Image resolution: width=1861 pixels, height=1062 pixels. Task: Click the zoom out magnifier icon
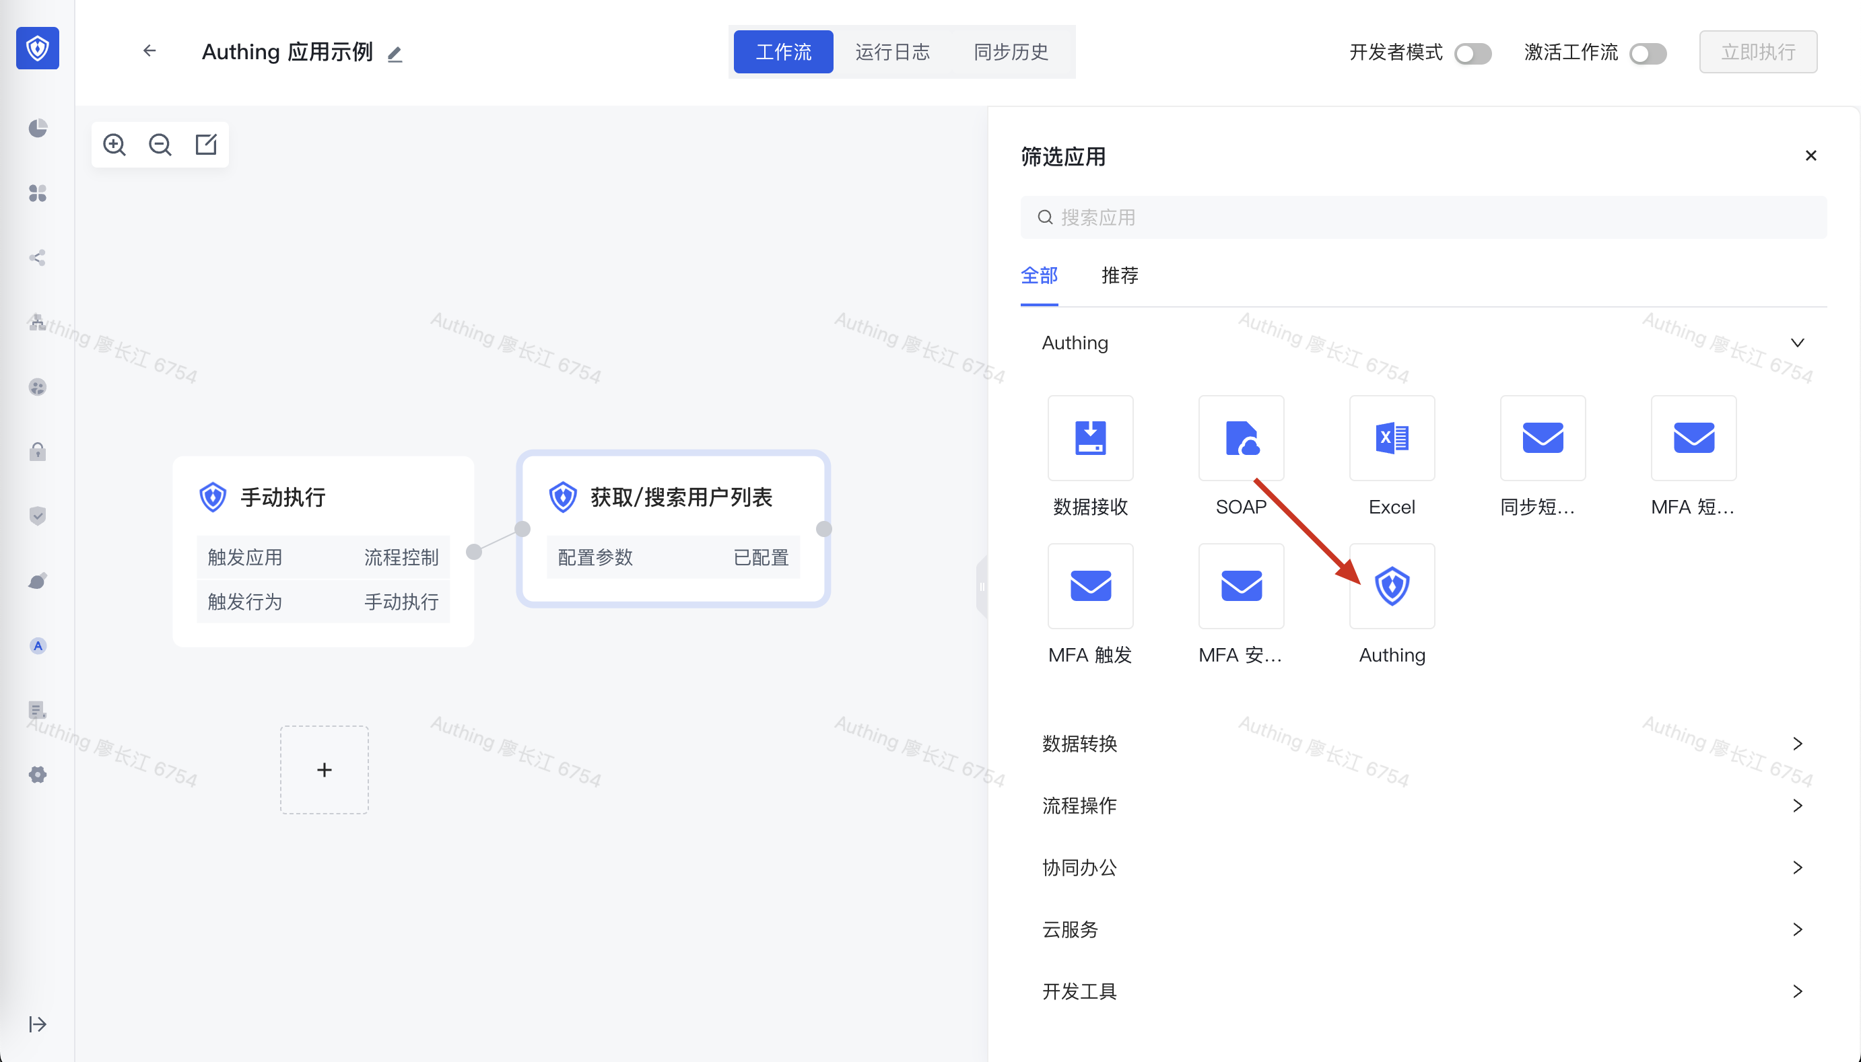click(x=160, y=145)
